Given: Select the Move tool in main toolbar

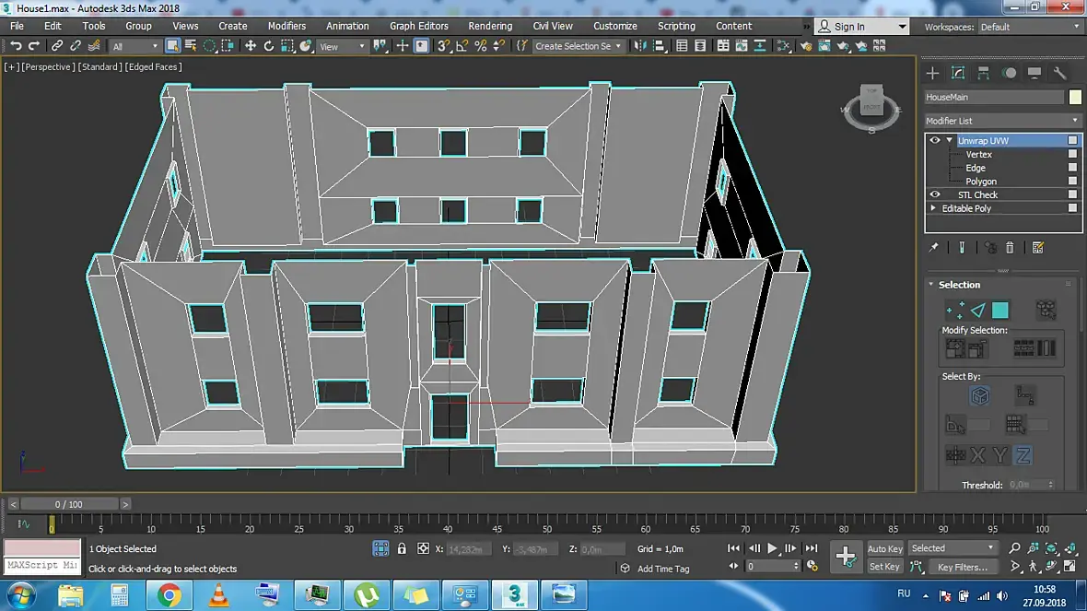Looking at the screenshot, I should click(250, 46).
